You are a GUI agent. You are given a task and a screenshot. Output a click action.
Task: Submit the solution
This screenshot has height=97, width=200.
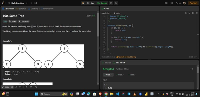102,3
